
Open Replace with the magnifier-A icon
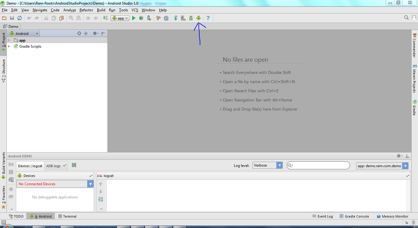79,18
